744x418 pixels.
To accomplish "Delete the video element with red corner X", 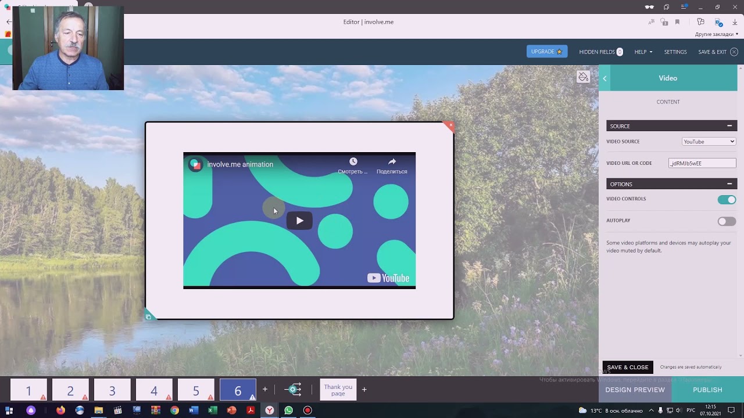I will (450, 125).
